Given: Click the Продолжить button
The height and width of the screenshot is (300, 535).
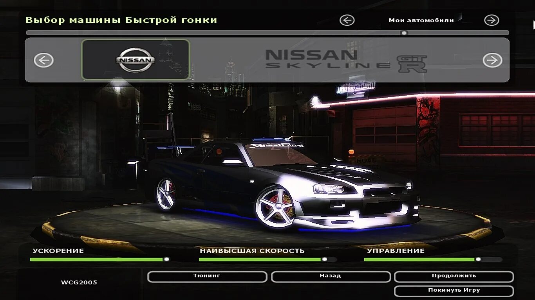Looking at the screenshot, I should [x=454, y=277].
